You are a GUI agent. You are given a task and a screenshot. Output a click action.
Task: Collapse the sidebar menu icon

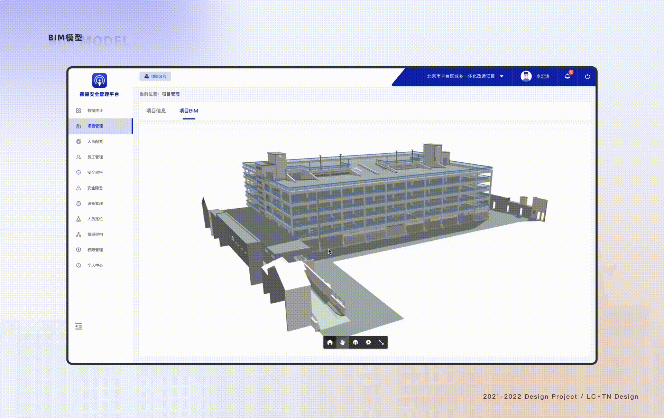(79, 326)
